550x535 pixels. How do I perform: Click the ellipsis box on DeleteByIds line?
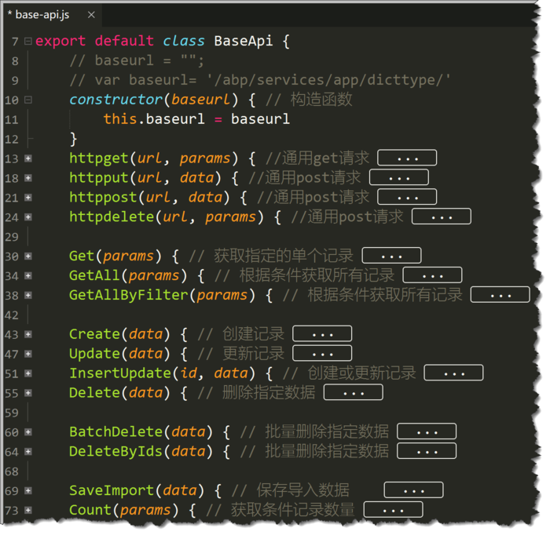427,451
